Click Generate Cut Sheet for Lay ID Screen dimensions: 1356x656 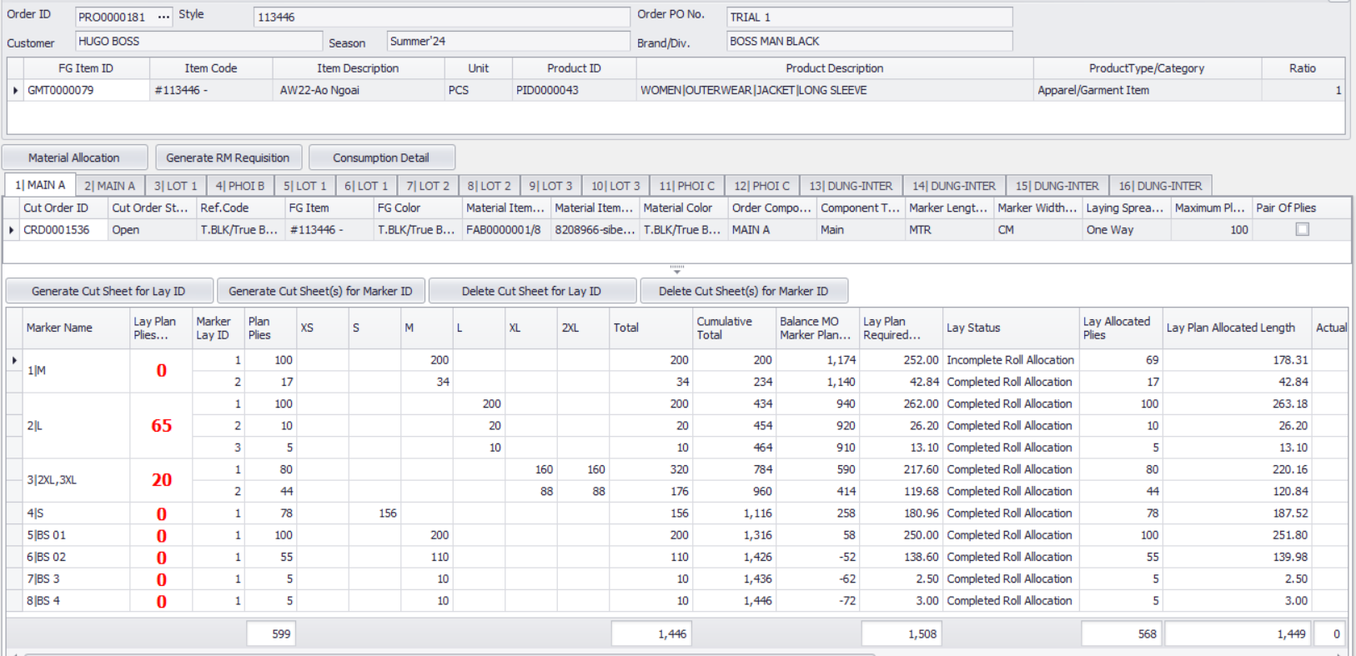pyautogui.click(x=108, y=291)
